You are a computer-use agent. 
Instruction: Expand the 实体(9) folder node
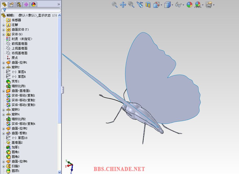tap(3, 34)
